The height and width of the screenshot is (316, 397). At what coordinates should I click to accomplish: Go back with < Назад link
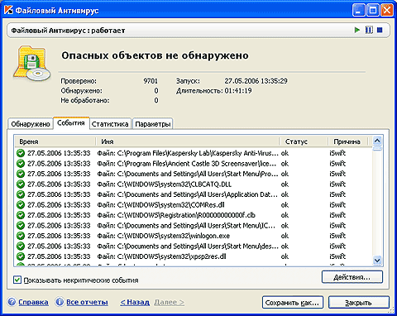135,302
